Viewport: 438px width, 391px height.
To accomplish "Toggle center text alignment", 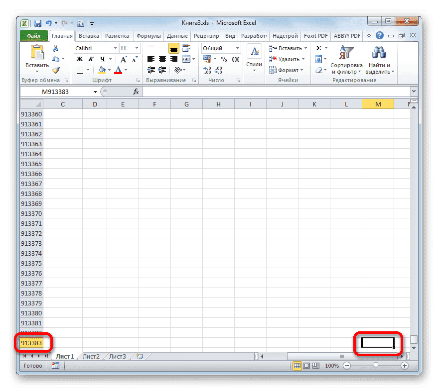I will click(161, 59).
